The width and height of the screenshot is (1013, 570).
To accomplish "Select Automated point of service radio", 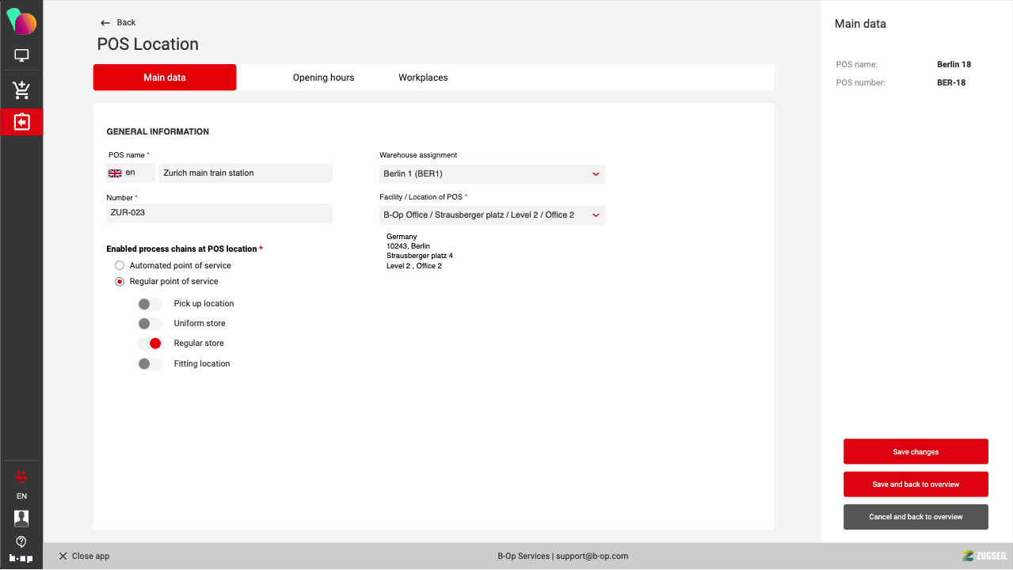I will pyautogui.click(x=120, y=266).
